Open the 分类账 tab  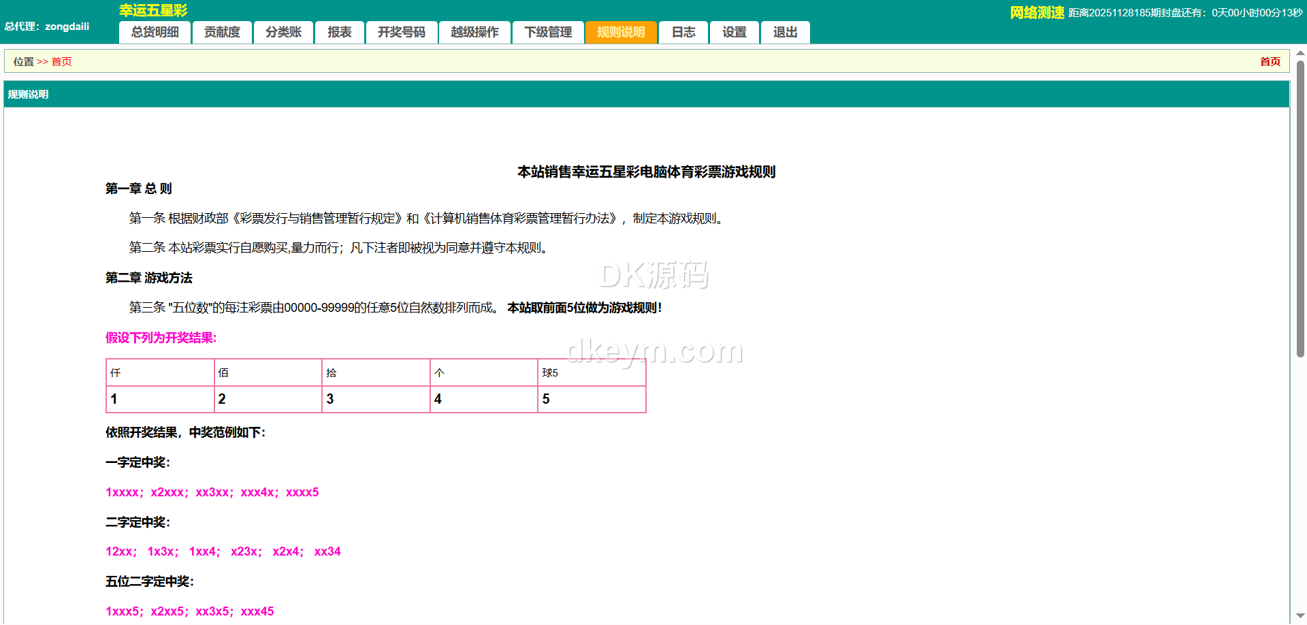point(283,32)
